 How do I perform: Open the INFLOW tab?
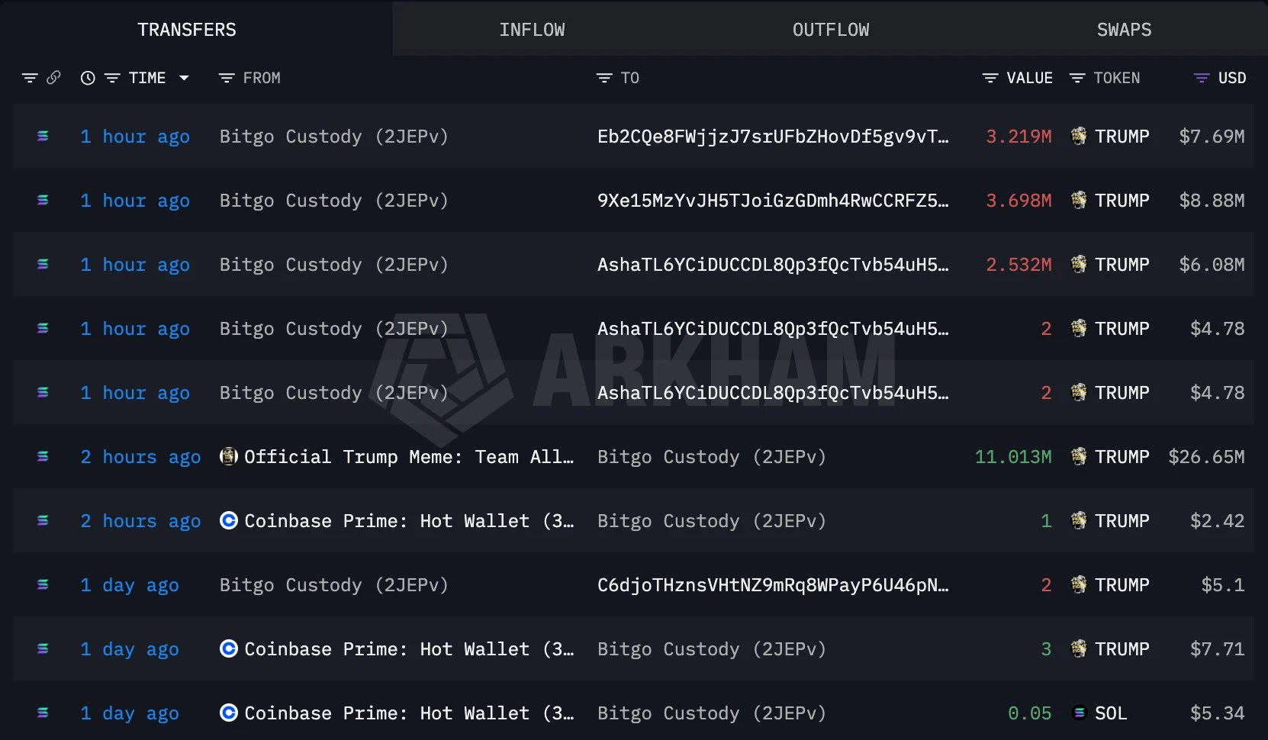[532, 30]
